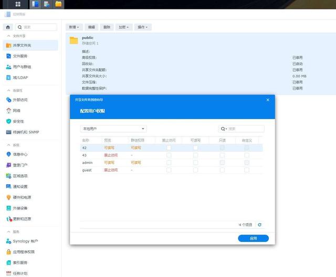
Task: Check 可读写 for user 43
Action: click(x=195, y=155)
